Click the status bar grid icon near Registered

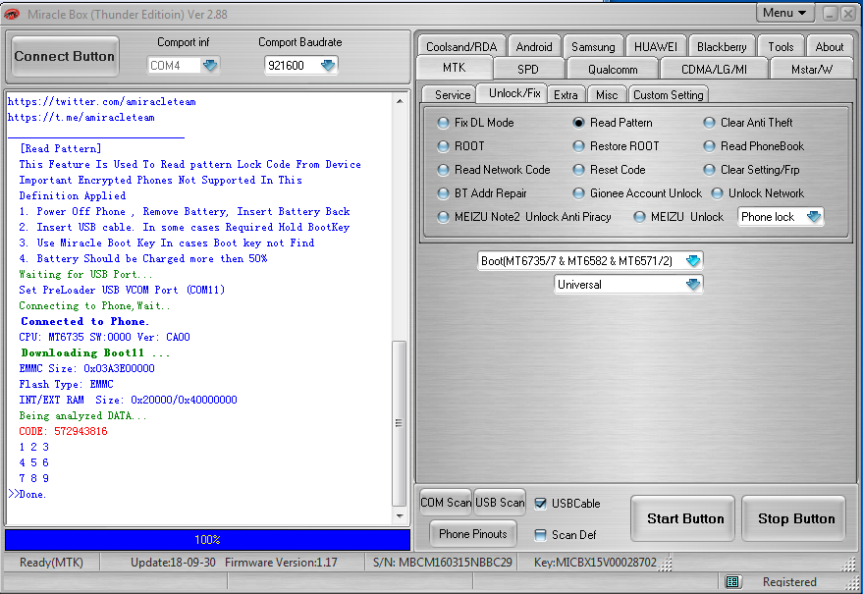[x=732, y=581]
